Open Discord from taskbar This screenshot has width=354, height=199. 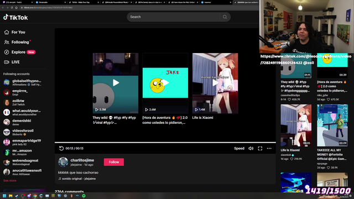point(29,196)
